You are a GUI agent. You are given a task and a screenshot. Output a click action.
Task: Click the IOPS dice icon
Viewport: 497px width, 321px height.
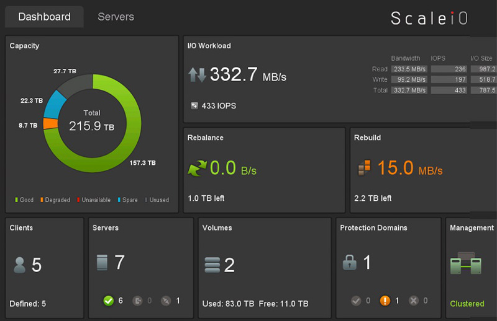(x=194, y=105)
